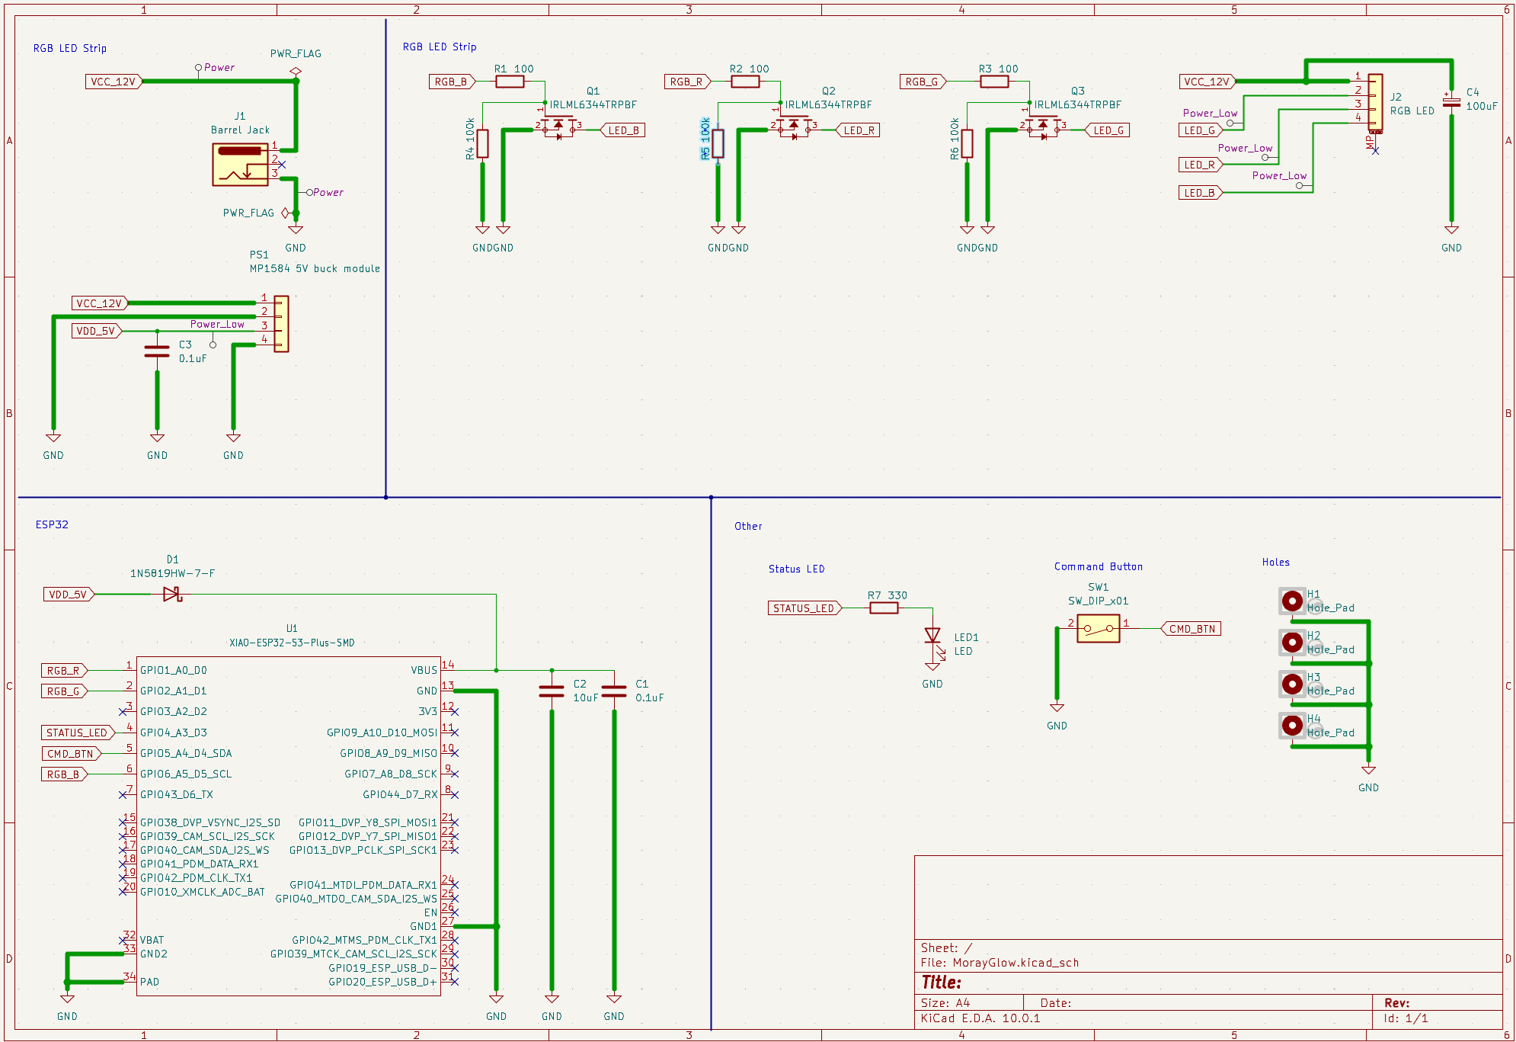The height and width of the screenshot is (1042, 1516).
Task: Select capacitor C4 100uF symbol
Action: pyautogui.click(x=1452, y=102)
